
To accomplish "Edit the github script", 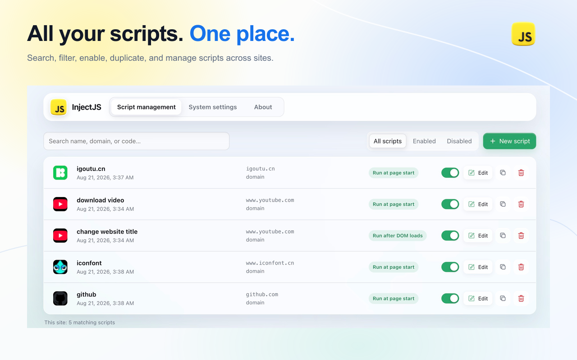I will click(x=478, y=298).
